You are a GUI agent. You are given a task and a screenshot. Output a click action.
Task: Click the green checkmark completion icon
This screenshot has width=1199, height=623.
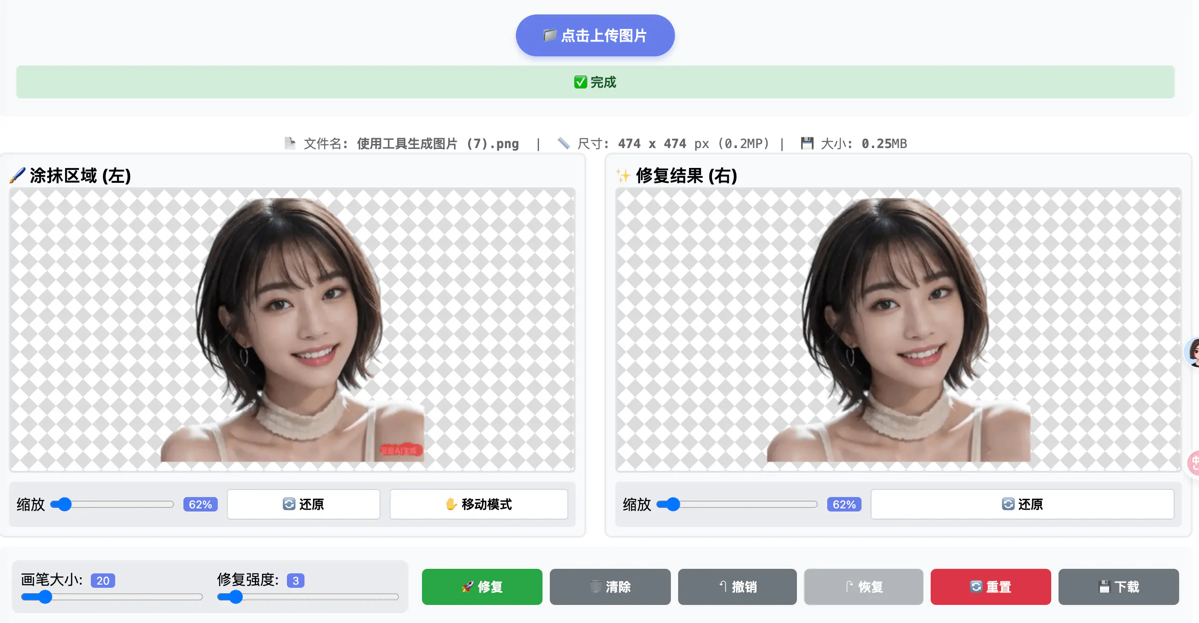[x=580, y=82]
